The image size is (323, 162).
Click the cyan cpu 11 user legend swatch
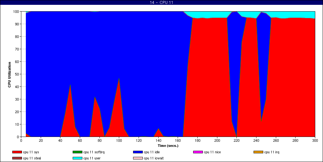pyautogui.click(x=78, y=158)
